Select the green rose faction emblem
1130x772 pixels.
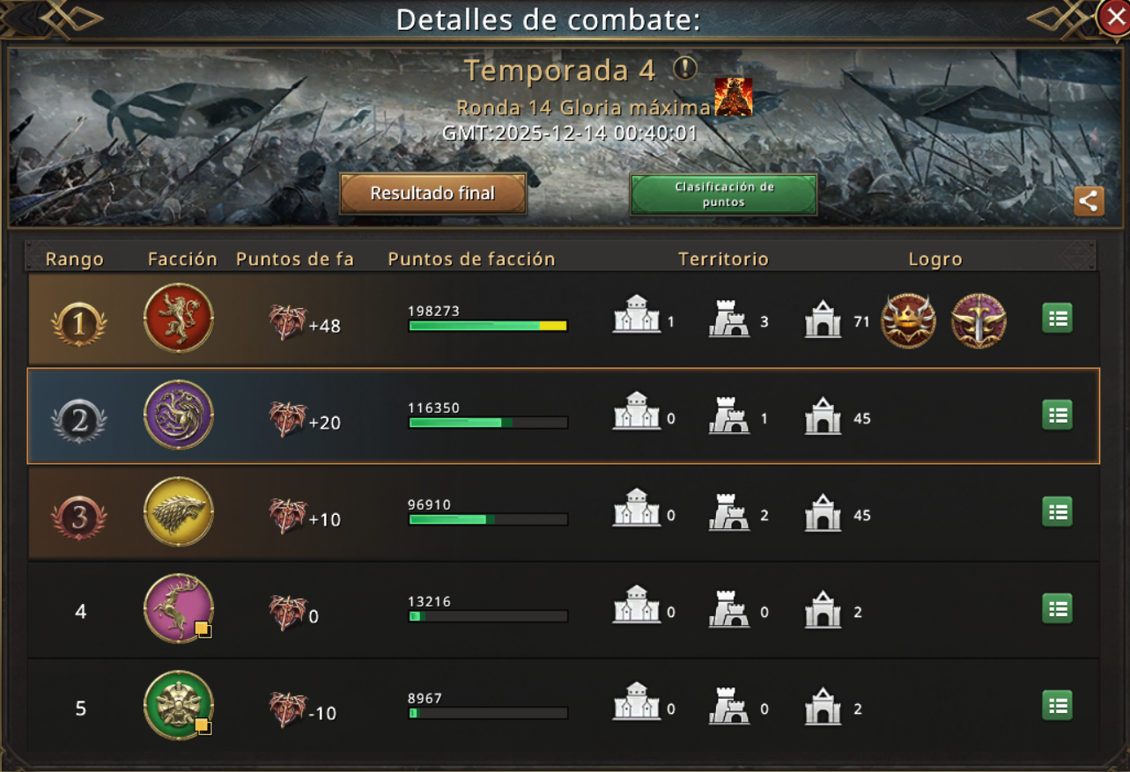179,705
